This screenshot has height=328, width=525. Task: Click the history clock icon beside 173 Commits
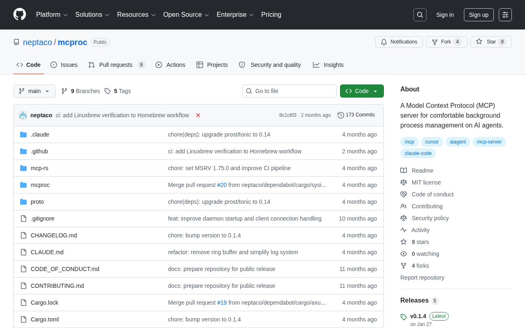click(341, 115)
